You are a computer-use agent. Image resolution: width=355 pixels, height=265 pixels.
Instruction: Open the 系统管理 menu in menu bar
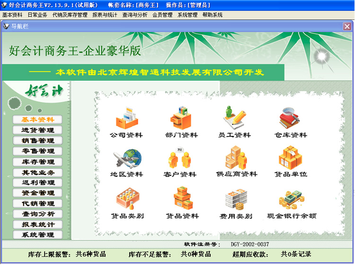pyautogui.click(x=187, y=15)
